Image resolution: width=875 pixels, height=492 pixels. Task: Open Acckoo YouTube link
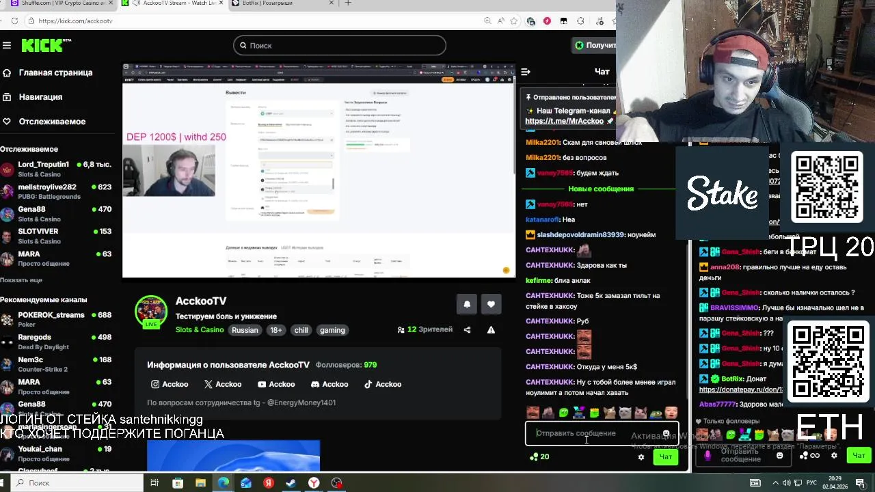click(x=276, y=384)
